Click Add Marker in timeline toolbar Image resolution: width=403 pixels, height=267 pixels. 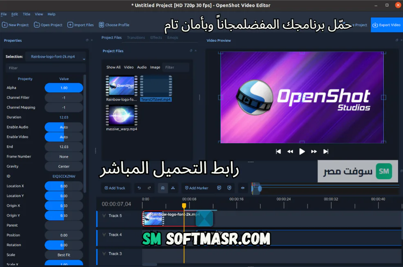coord(197,188)
